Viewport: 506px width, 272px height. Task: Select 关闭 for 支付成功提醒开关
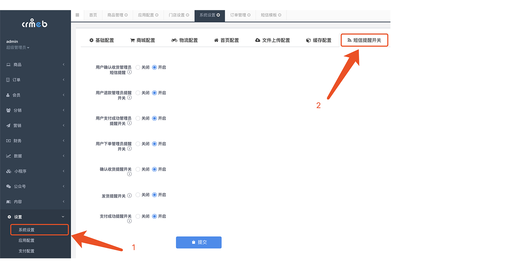137,216
